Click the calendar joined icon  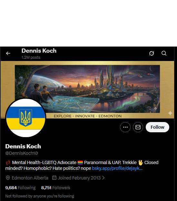click(54, 178)
